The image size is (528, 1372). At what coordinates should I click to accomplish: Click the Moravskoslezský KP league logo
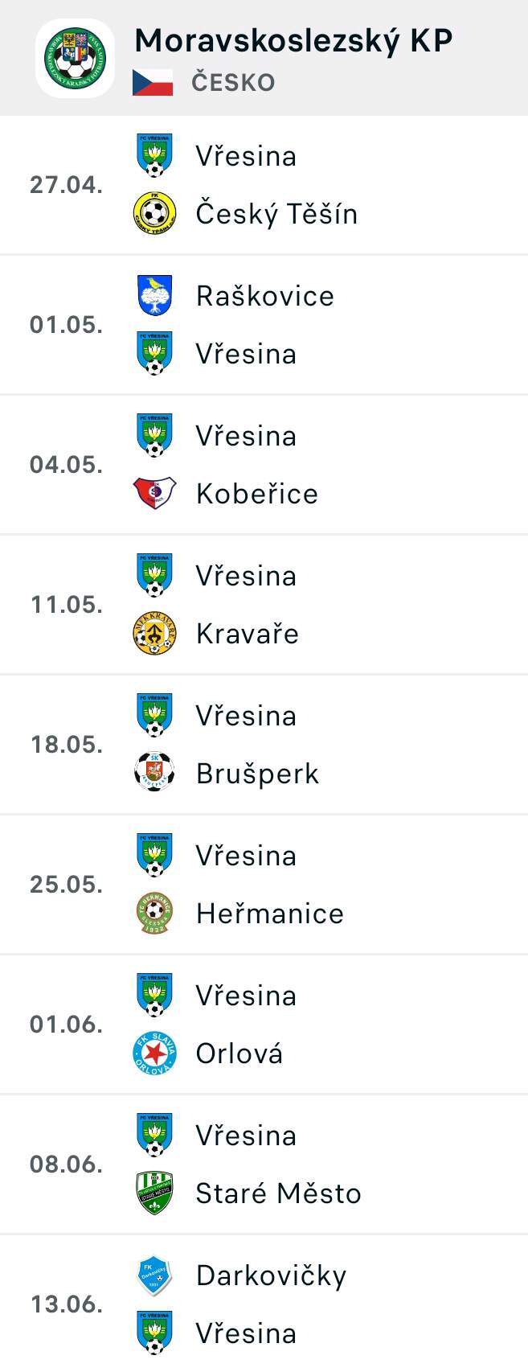tap(75, 59)
